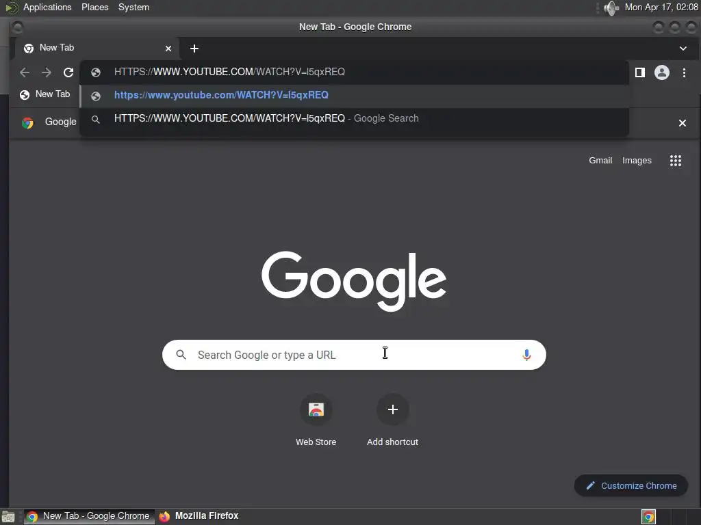
Task: Close the New Tab tab
Action: click(168, 49)
